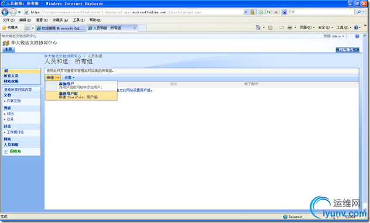Open search provider options dropdown arrow

click(x=364, y=12)
